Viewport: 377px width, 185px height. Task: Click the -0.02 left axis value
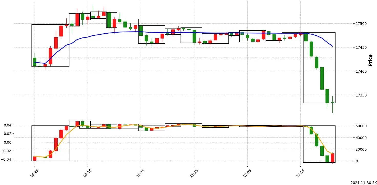tap(7, 151)
